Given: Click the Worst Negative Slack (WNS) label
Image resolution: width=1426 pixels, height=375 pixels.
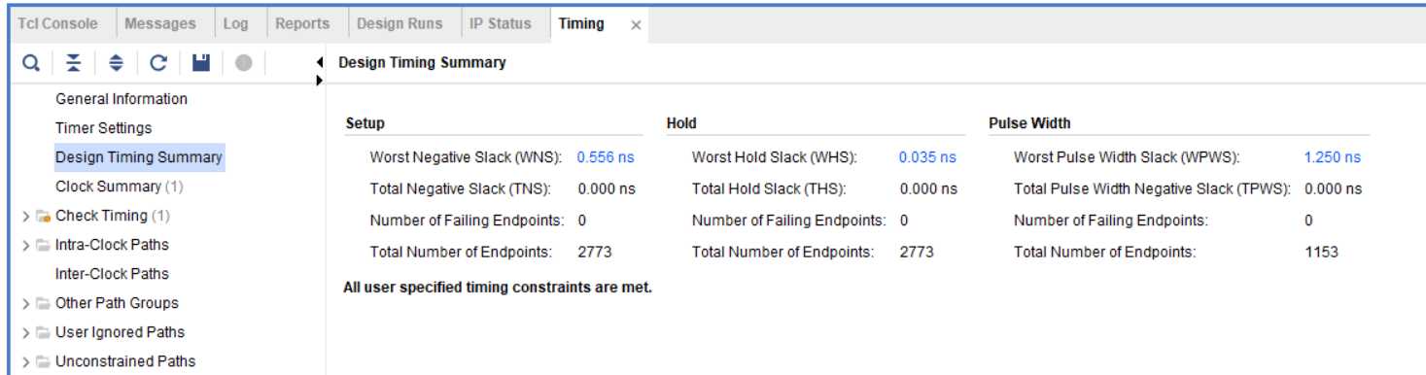Looking at the screenshot, I should [467, 157].
